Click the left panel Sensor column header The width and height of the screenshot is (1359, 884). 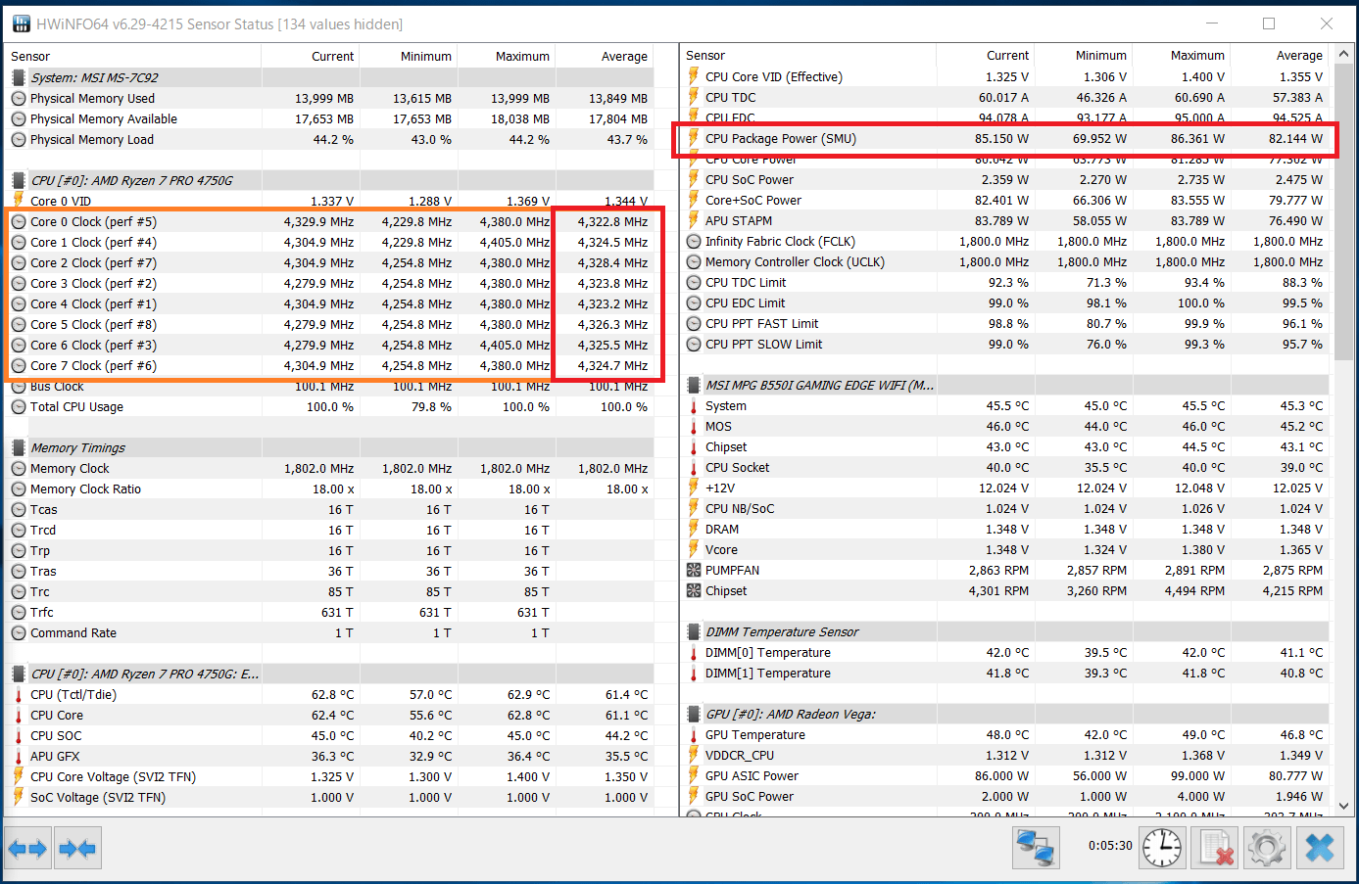(132, 56)
